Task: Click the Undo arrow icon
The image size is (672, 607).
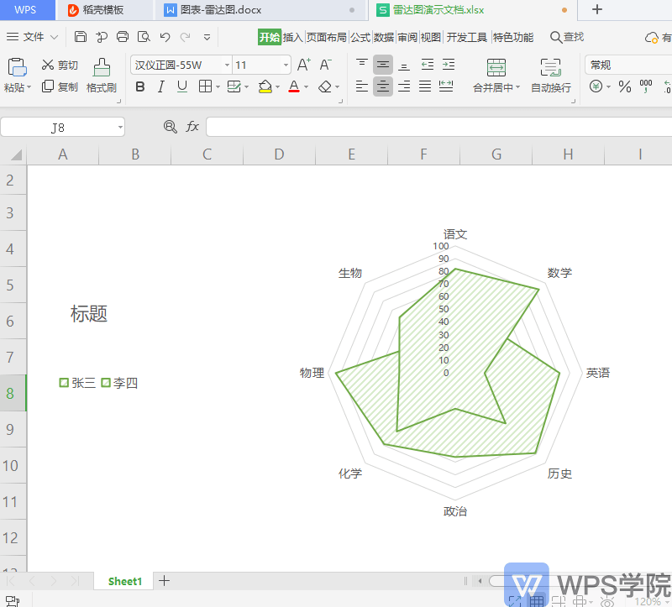Action: coord(165,37)
